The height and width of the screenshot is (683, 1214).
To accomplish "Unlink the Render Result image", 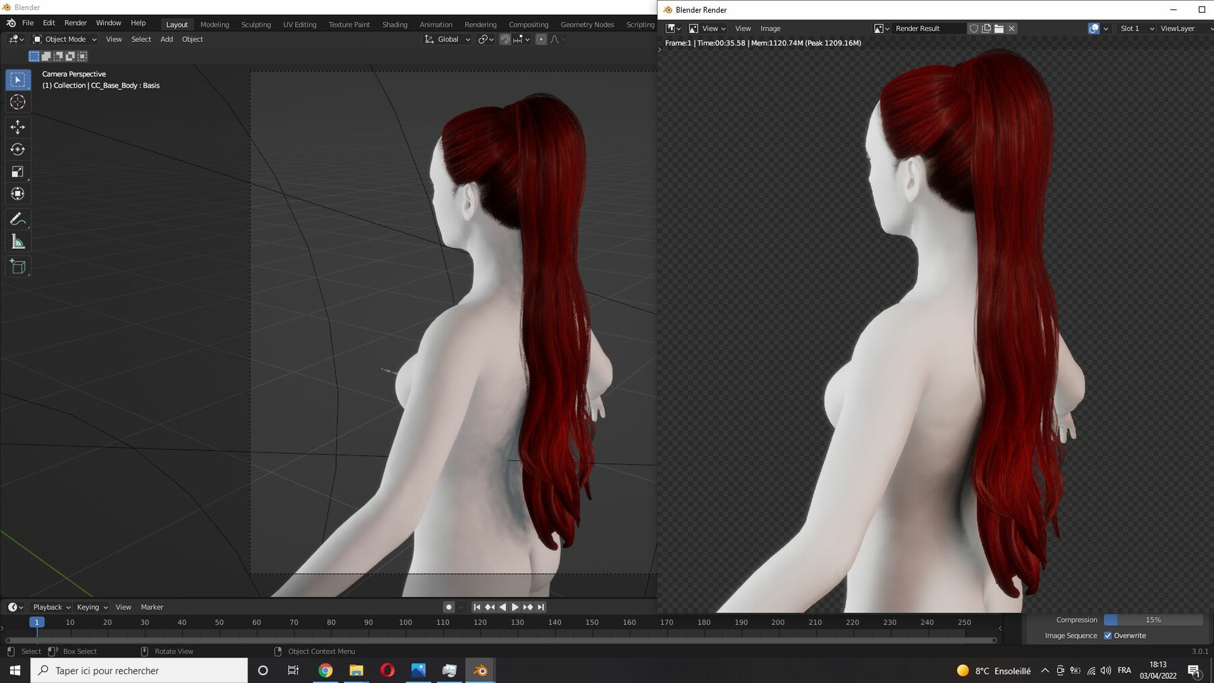I will (1012, 28).
